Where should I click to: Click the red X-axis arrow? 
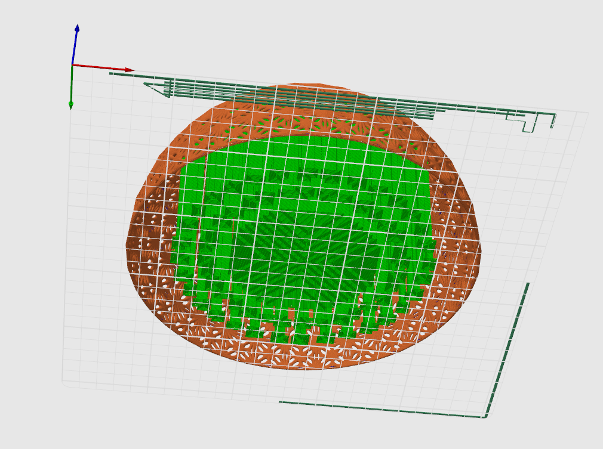103,67
